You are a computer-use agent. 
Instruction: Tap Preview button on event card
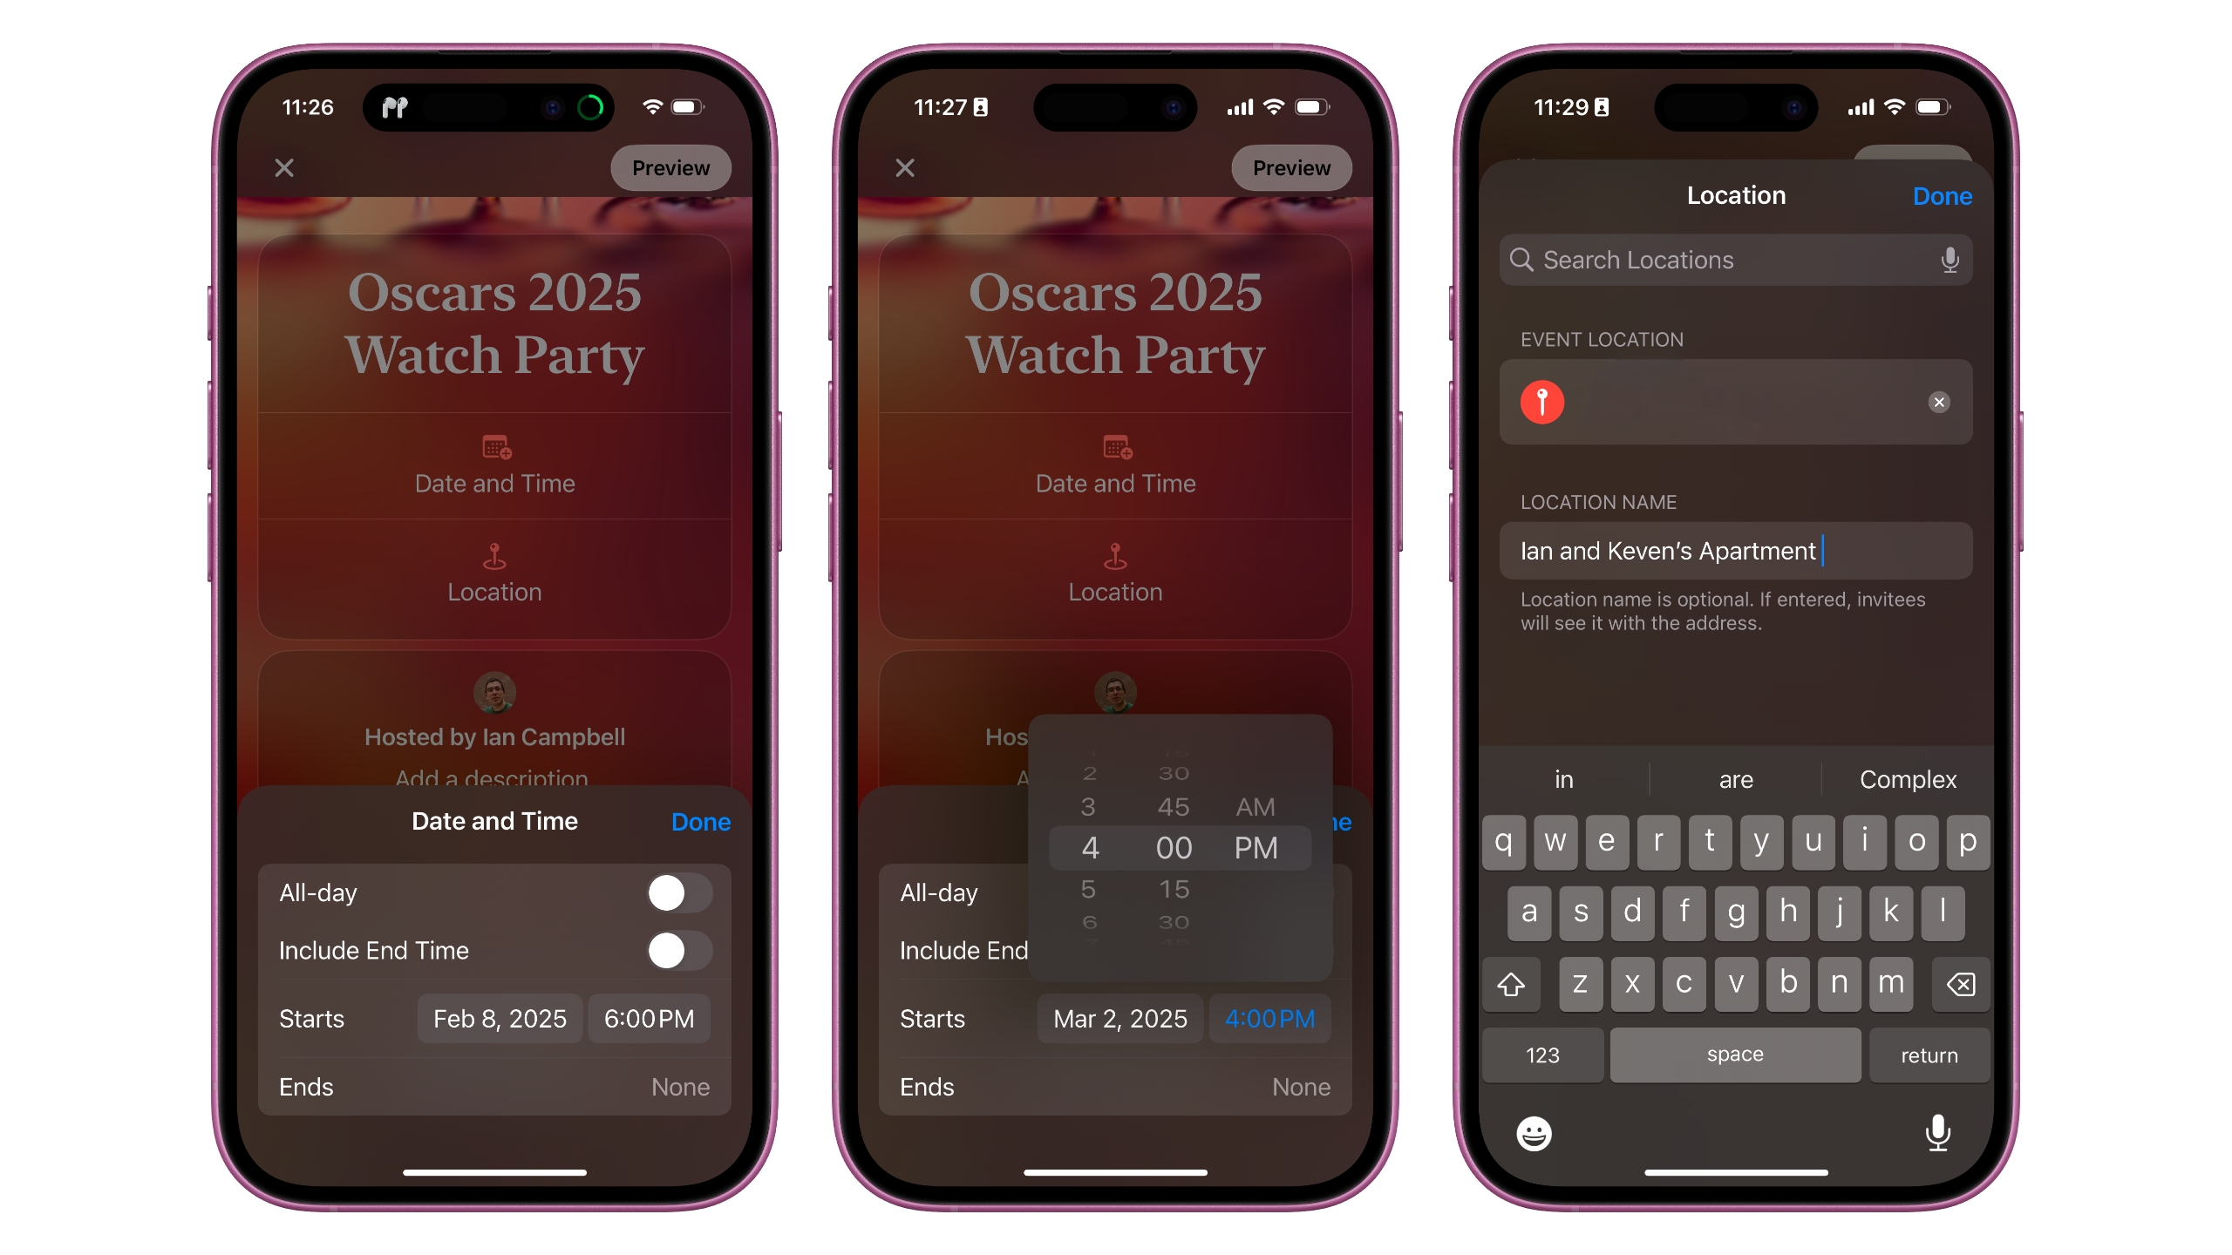pyautogui.click(x=669, y=167)
